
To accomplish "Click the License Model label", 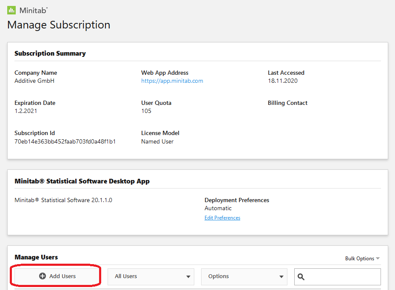I will click(160, 133).
